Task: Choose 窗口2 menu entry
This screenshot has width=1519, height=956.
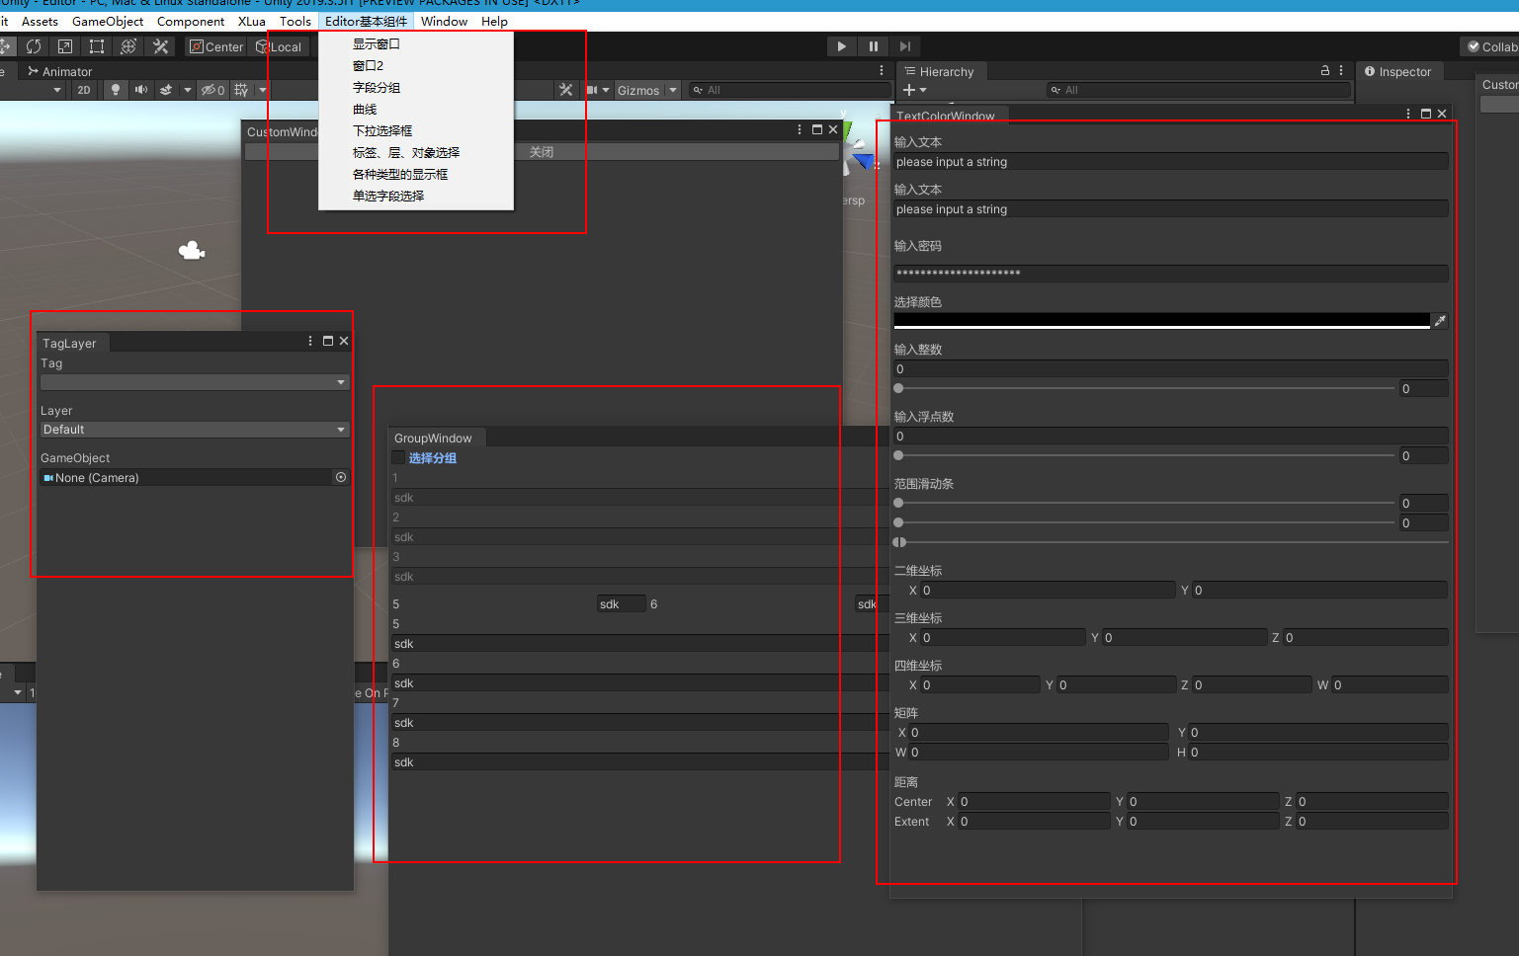Action: pos(416,65)
